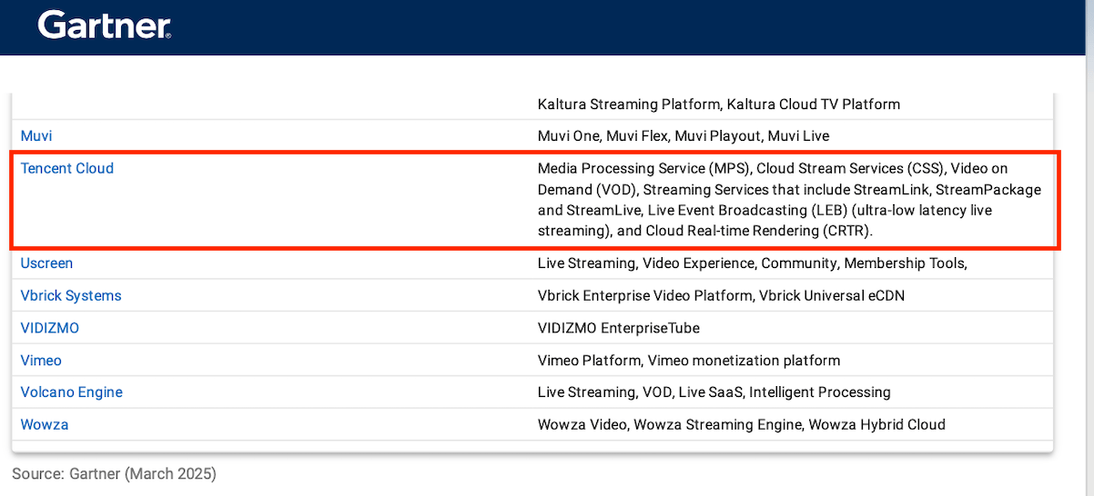Follow the Uscreen link
This screenshot has height=496, width=1094.
(x=46, y=263)
